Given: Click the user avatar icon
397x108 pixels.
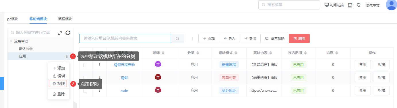Looking at the screenshot, I should coord(392,5).
